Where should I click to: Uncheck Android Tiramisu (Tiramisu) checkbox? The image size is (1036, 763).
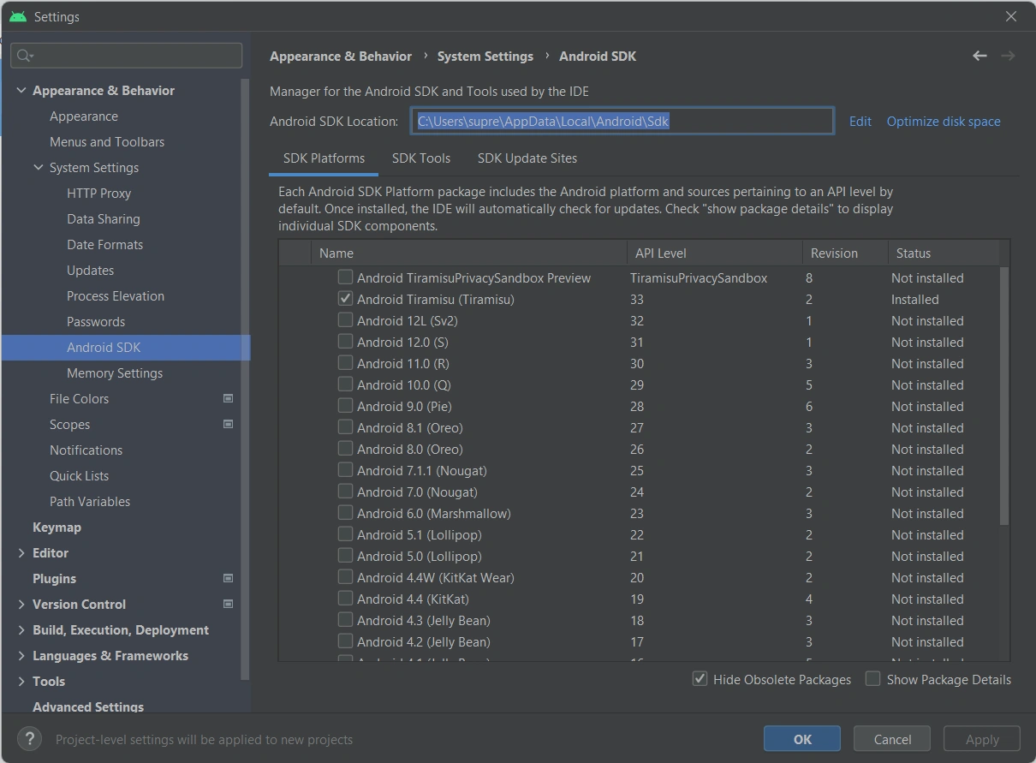pyautogui.click(x=345, y=299)
